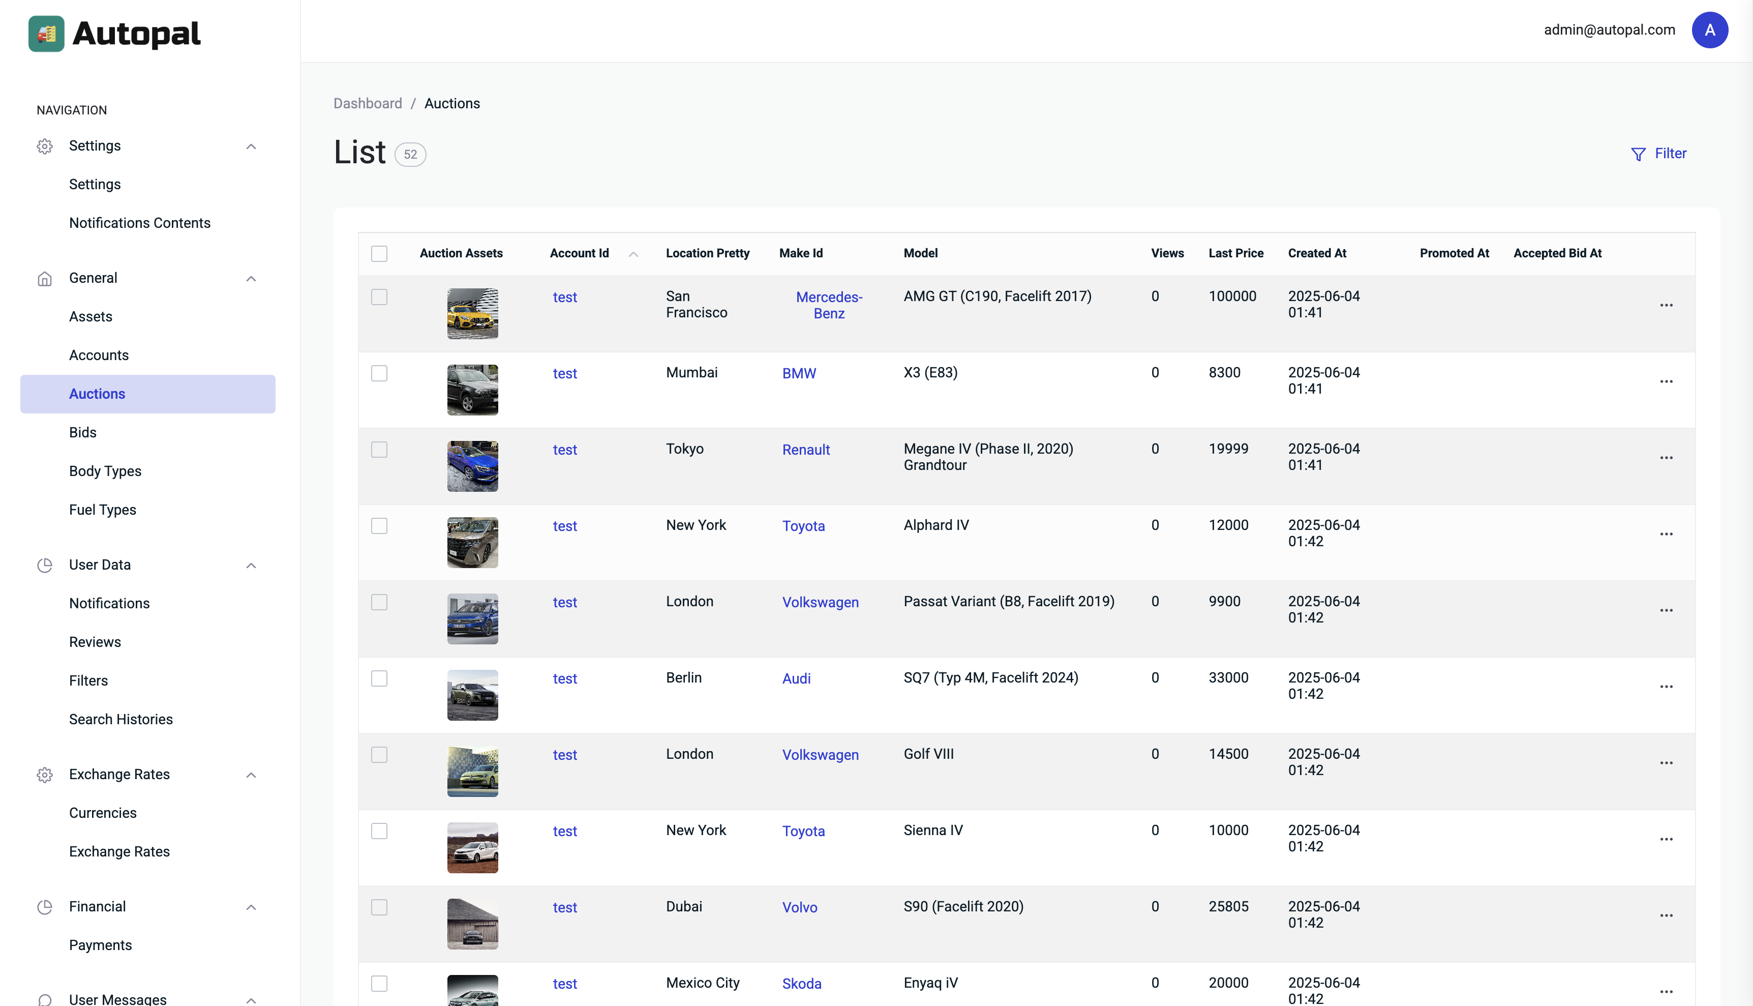Check the BMW X3 auction row
This screenshot has width=1753, height=1006.
pos(379,373)
